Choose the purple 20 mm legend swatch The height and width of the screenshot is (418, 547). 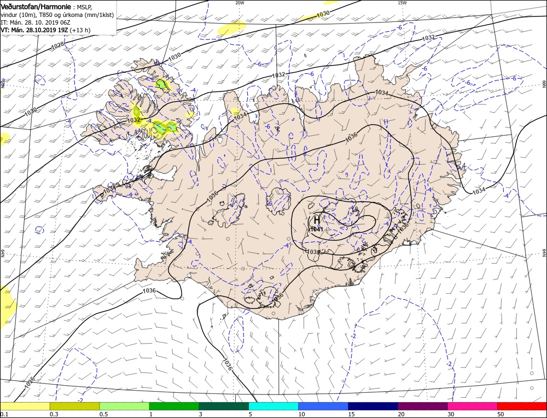(423, 406)
